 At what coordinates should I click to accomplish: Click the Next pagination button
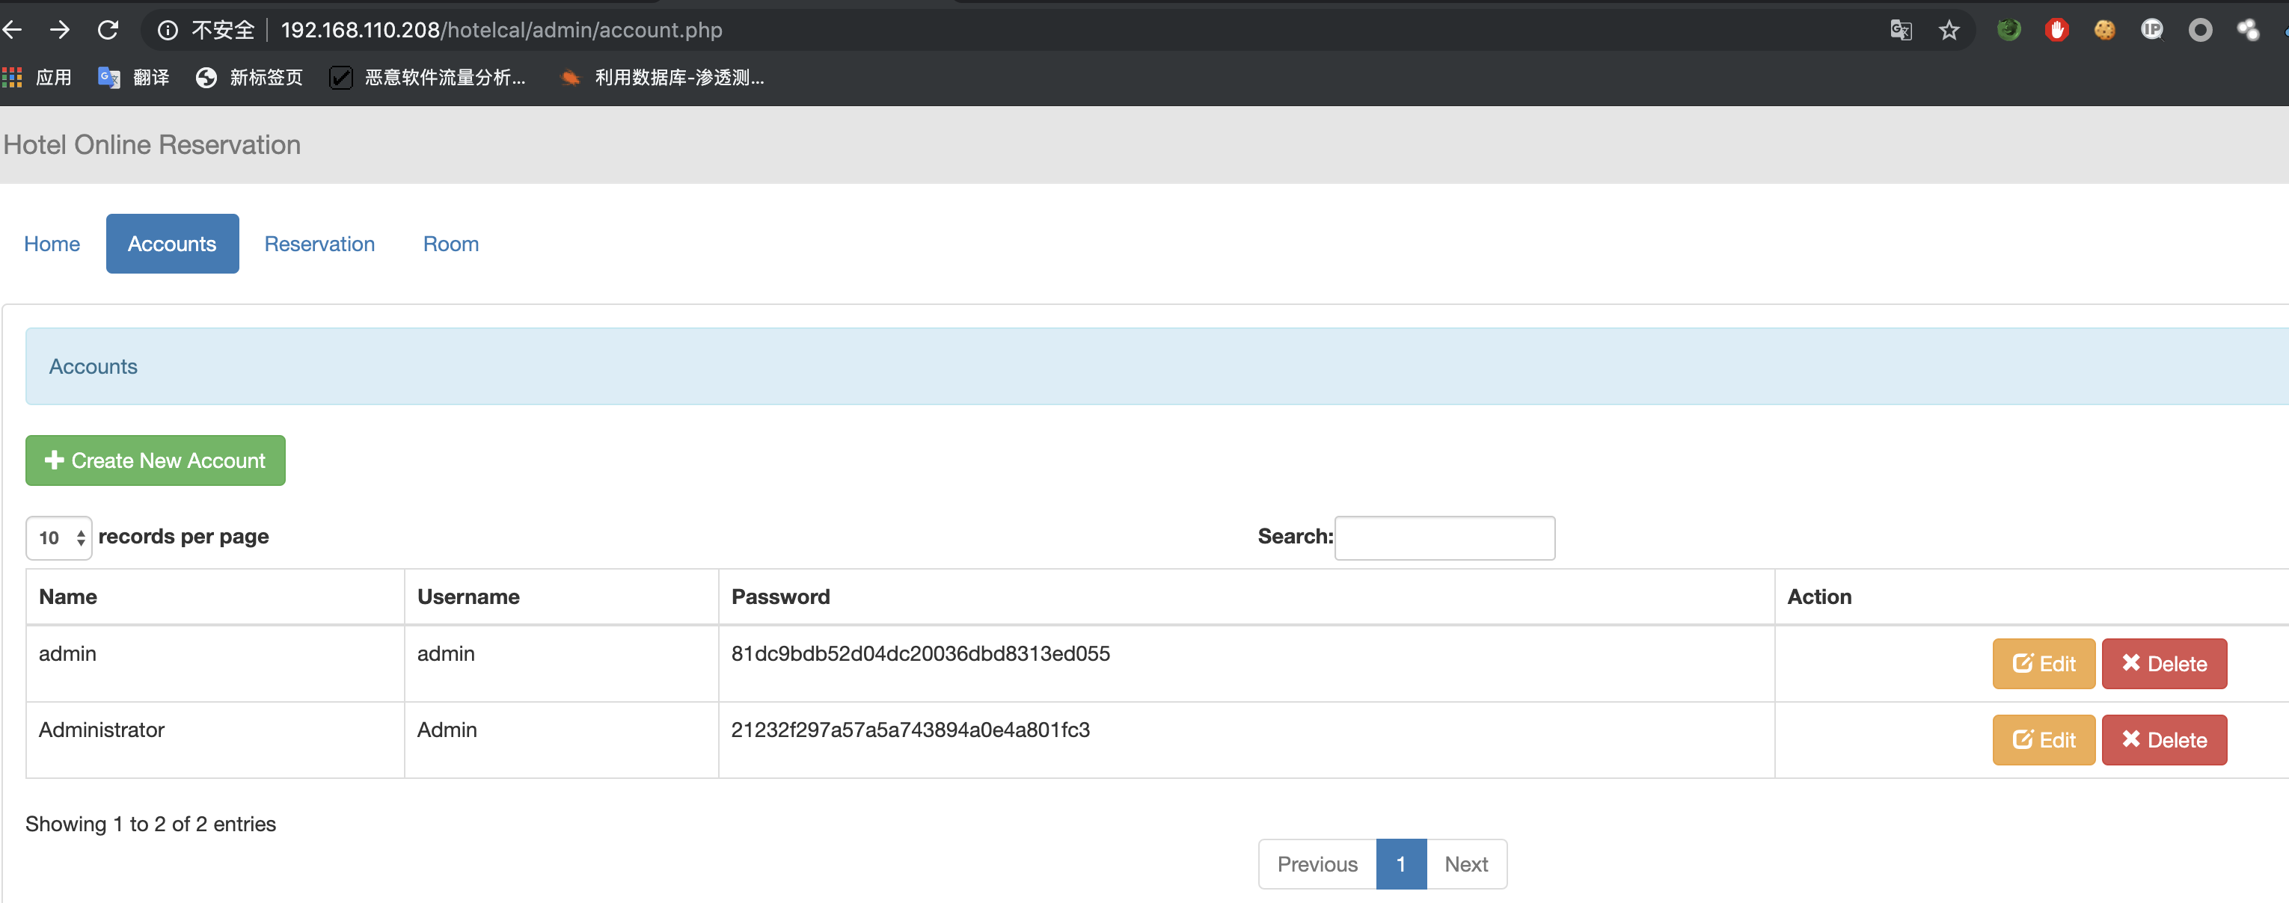click(1465, 863)
